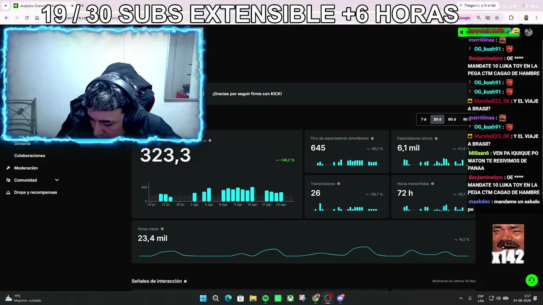The width and height of the screenshot is (543, 305).
Task: Select the 60 d time range
Action: click(x=452, y=119)
